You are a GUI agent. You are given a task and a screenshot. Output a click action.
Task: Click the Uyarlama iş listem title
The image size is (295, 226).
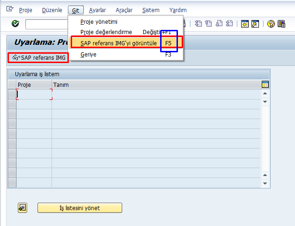pyautogui.click(x=37, y=74)
